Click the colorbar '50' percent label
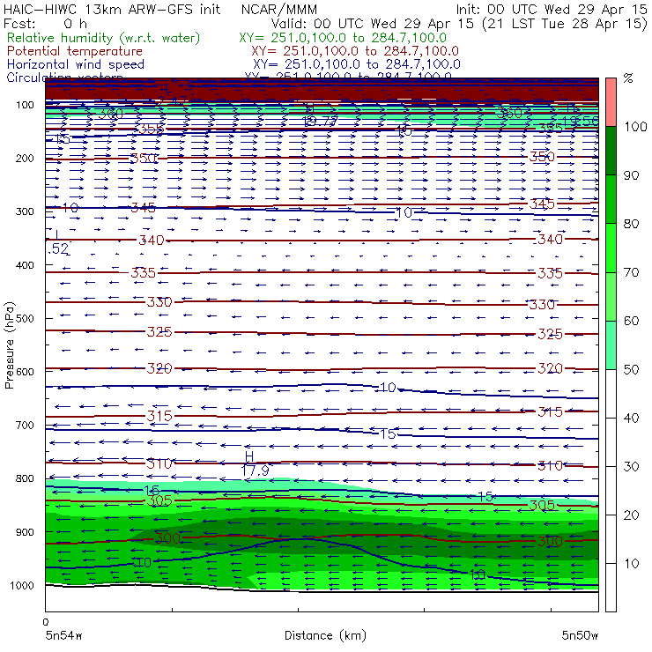The width and height of the screenshot is (652, 652). click(631, 369)
